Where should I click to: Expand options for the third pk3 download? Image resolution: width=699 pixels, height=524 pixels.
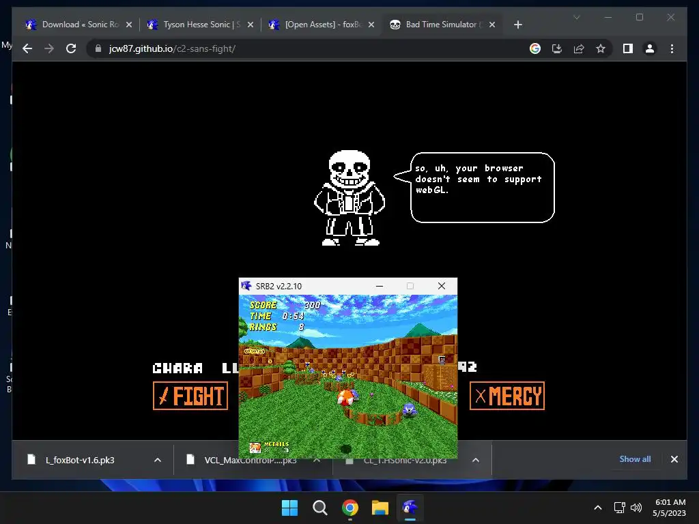[x=476, y=461]
